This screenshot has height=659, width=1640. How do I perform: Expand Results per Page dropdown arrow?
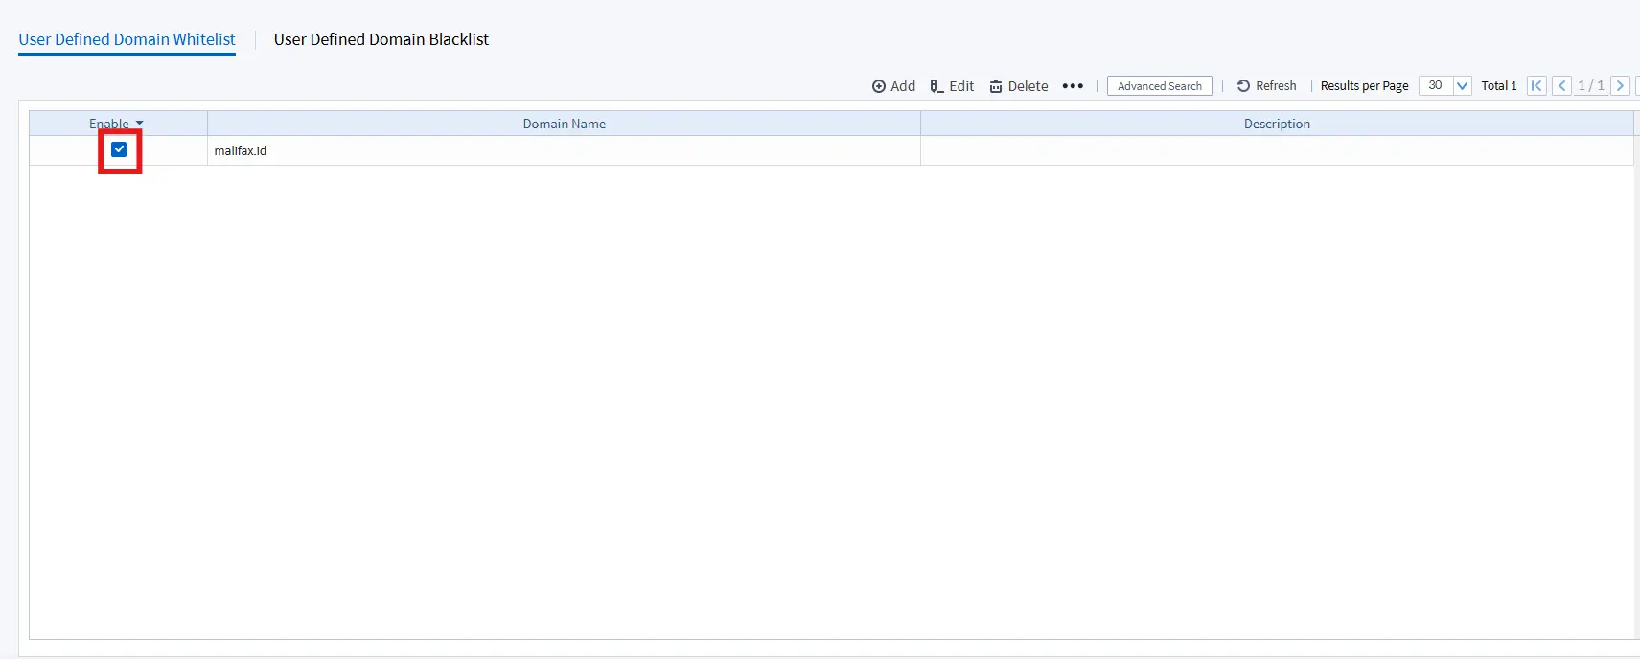coord(1462,86)
